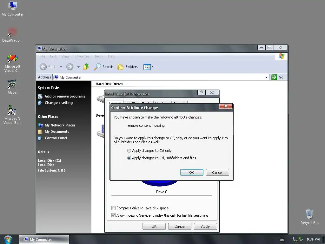Go up one folder level
This screenshot has height=244, width=325.
click(x=86, y=67)
